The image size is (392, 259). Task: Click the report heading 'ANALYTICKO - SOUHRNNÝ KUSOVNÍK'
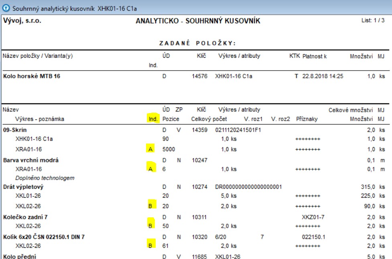point(198,21)
